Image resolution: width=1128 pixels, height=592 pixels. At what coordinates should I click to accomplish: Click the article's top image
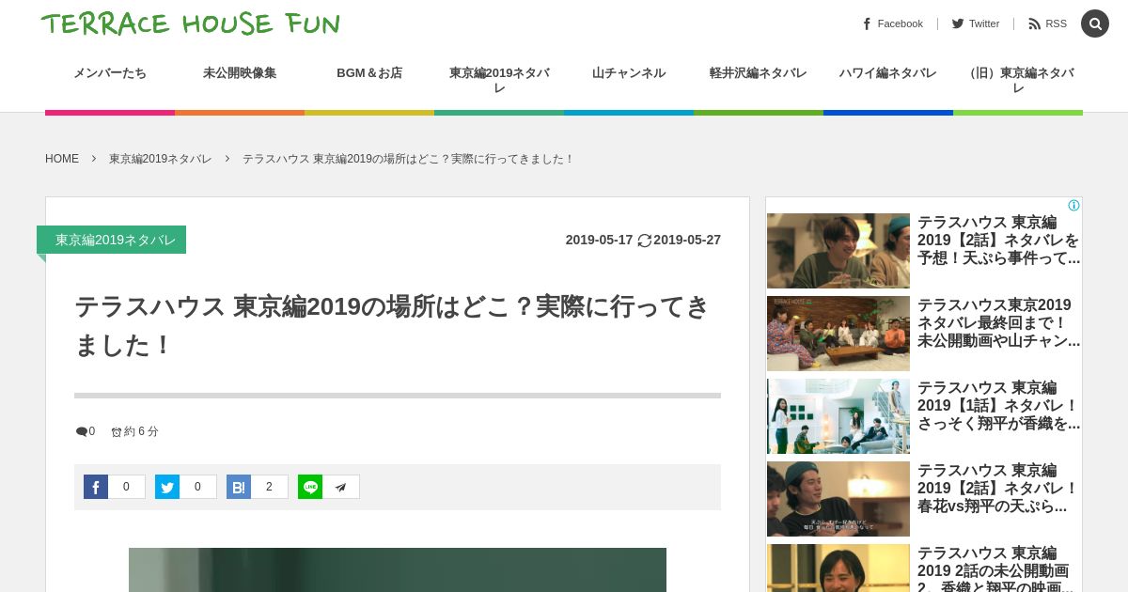click(398, 570)
